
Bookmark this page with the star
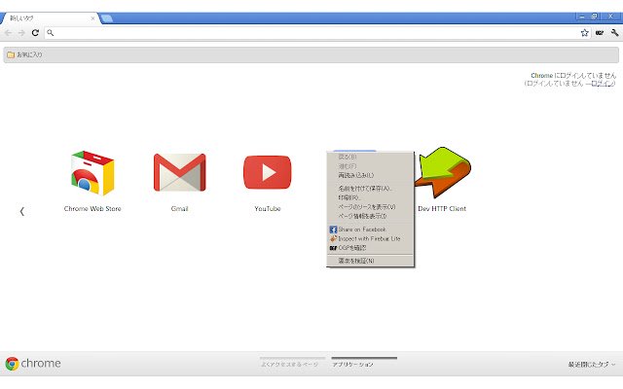(584, 33)
